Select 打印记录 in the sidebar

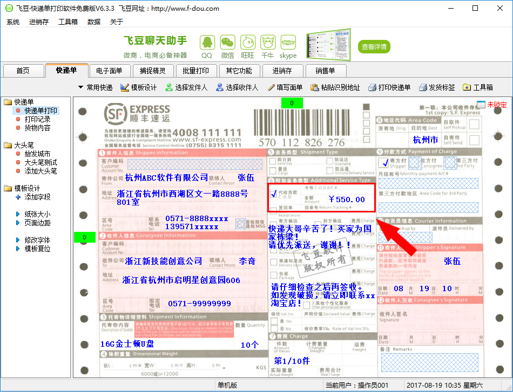(x=37, y=119)
